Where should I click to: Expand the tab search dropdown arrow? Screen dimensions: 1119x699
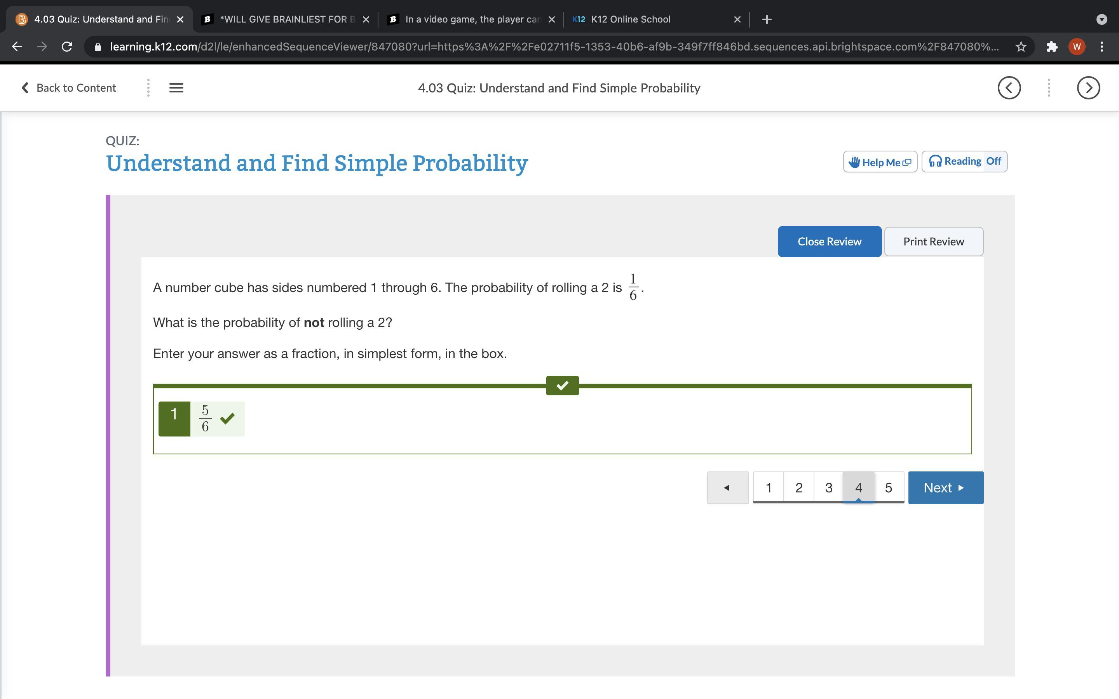point(1102,19)
